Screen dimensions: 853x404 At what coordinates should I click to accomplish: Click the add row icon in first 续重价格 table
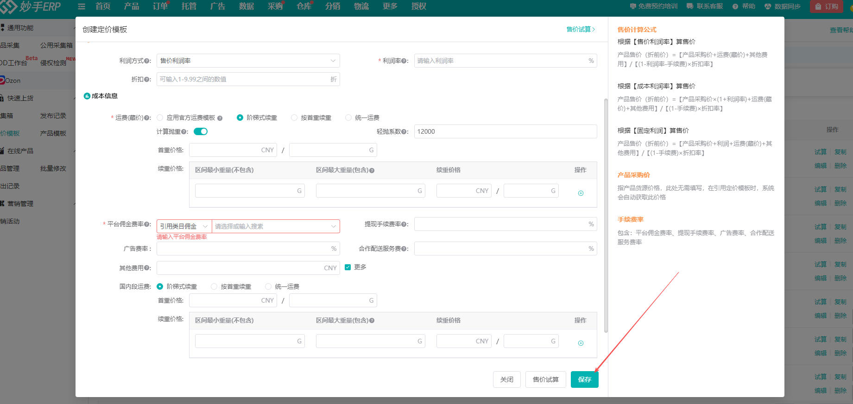(x=581, y=193)
